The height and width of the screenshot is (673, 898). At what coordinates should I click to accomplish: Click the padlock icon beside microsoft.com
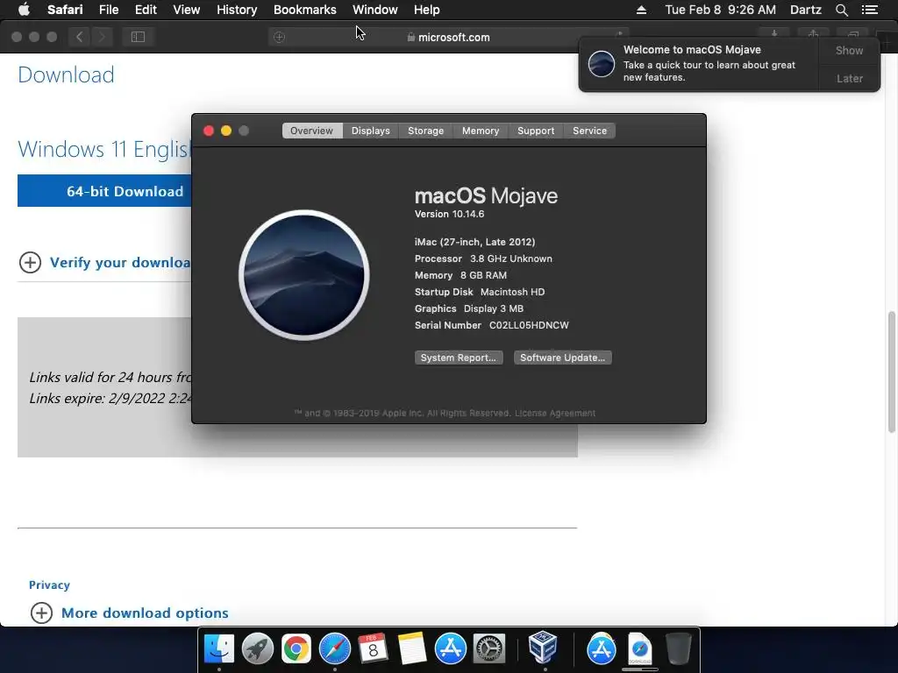(410, 37)
